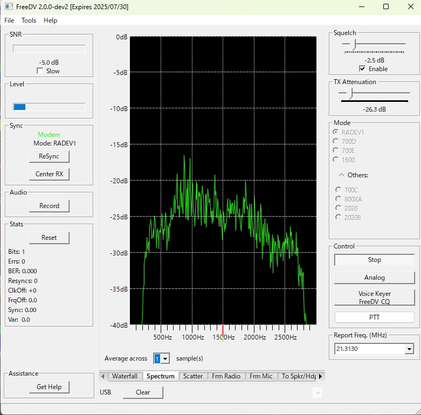Viewport: 421px width, 415px height.
Task: Select the 1600 mode radio button
Action: click(336, 160)
